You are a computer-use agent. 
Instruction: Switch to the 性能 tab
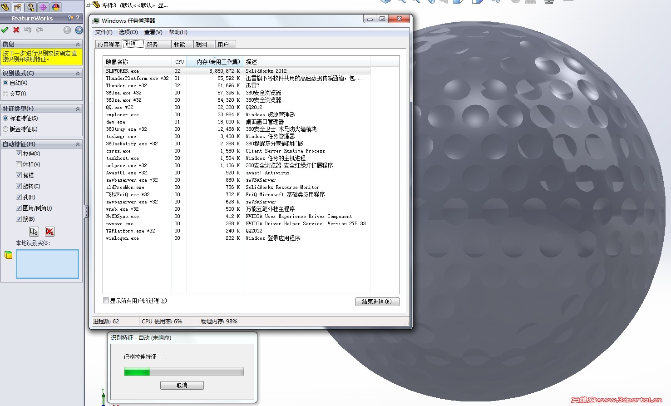point(183,45)
